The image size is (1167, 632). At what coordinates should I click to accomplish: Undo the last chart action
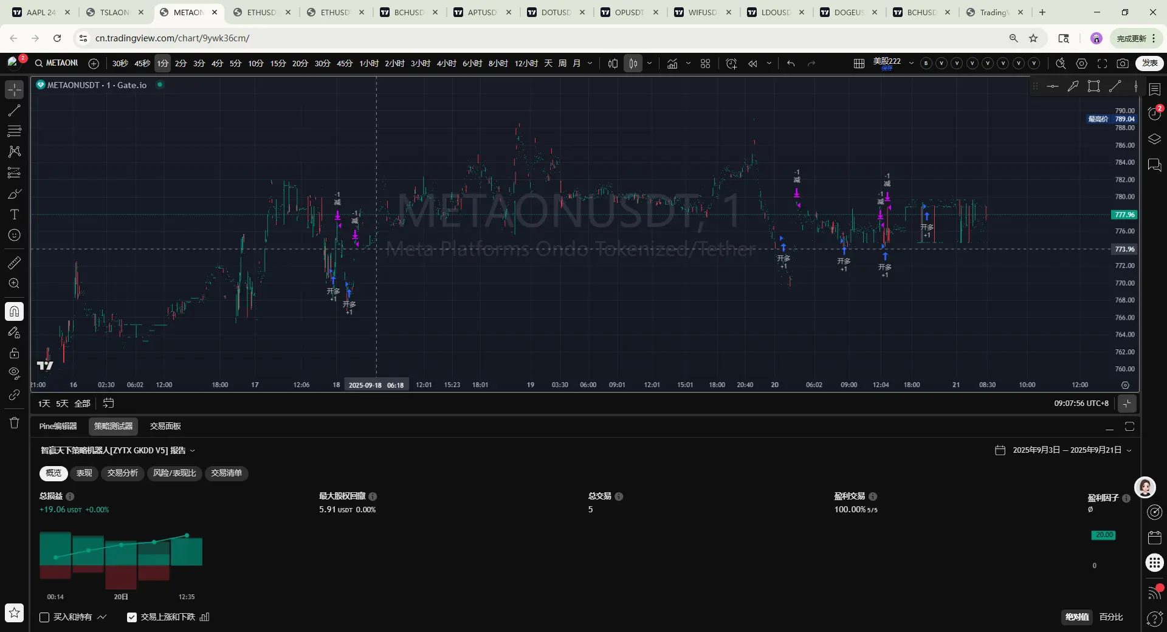tap(791, 63)
